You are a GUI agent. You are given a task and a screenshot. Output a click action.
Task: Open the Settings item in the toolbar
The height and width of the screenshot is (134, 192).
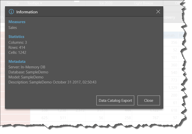(13, 3)
